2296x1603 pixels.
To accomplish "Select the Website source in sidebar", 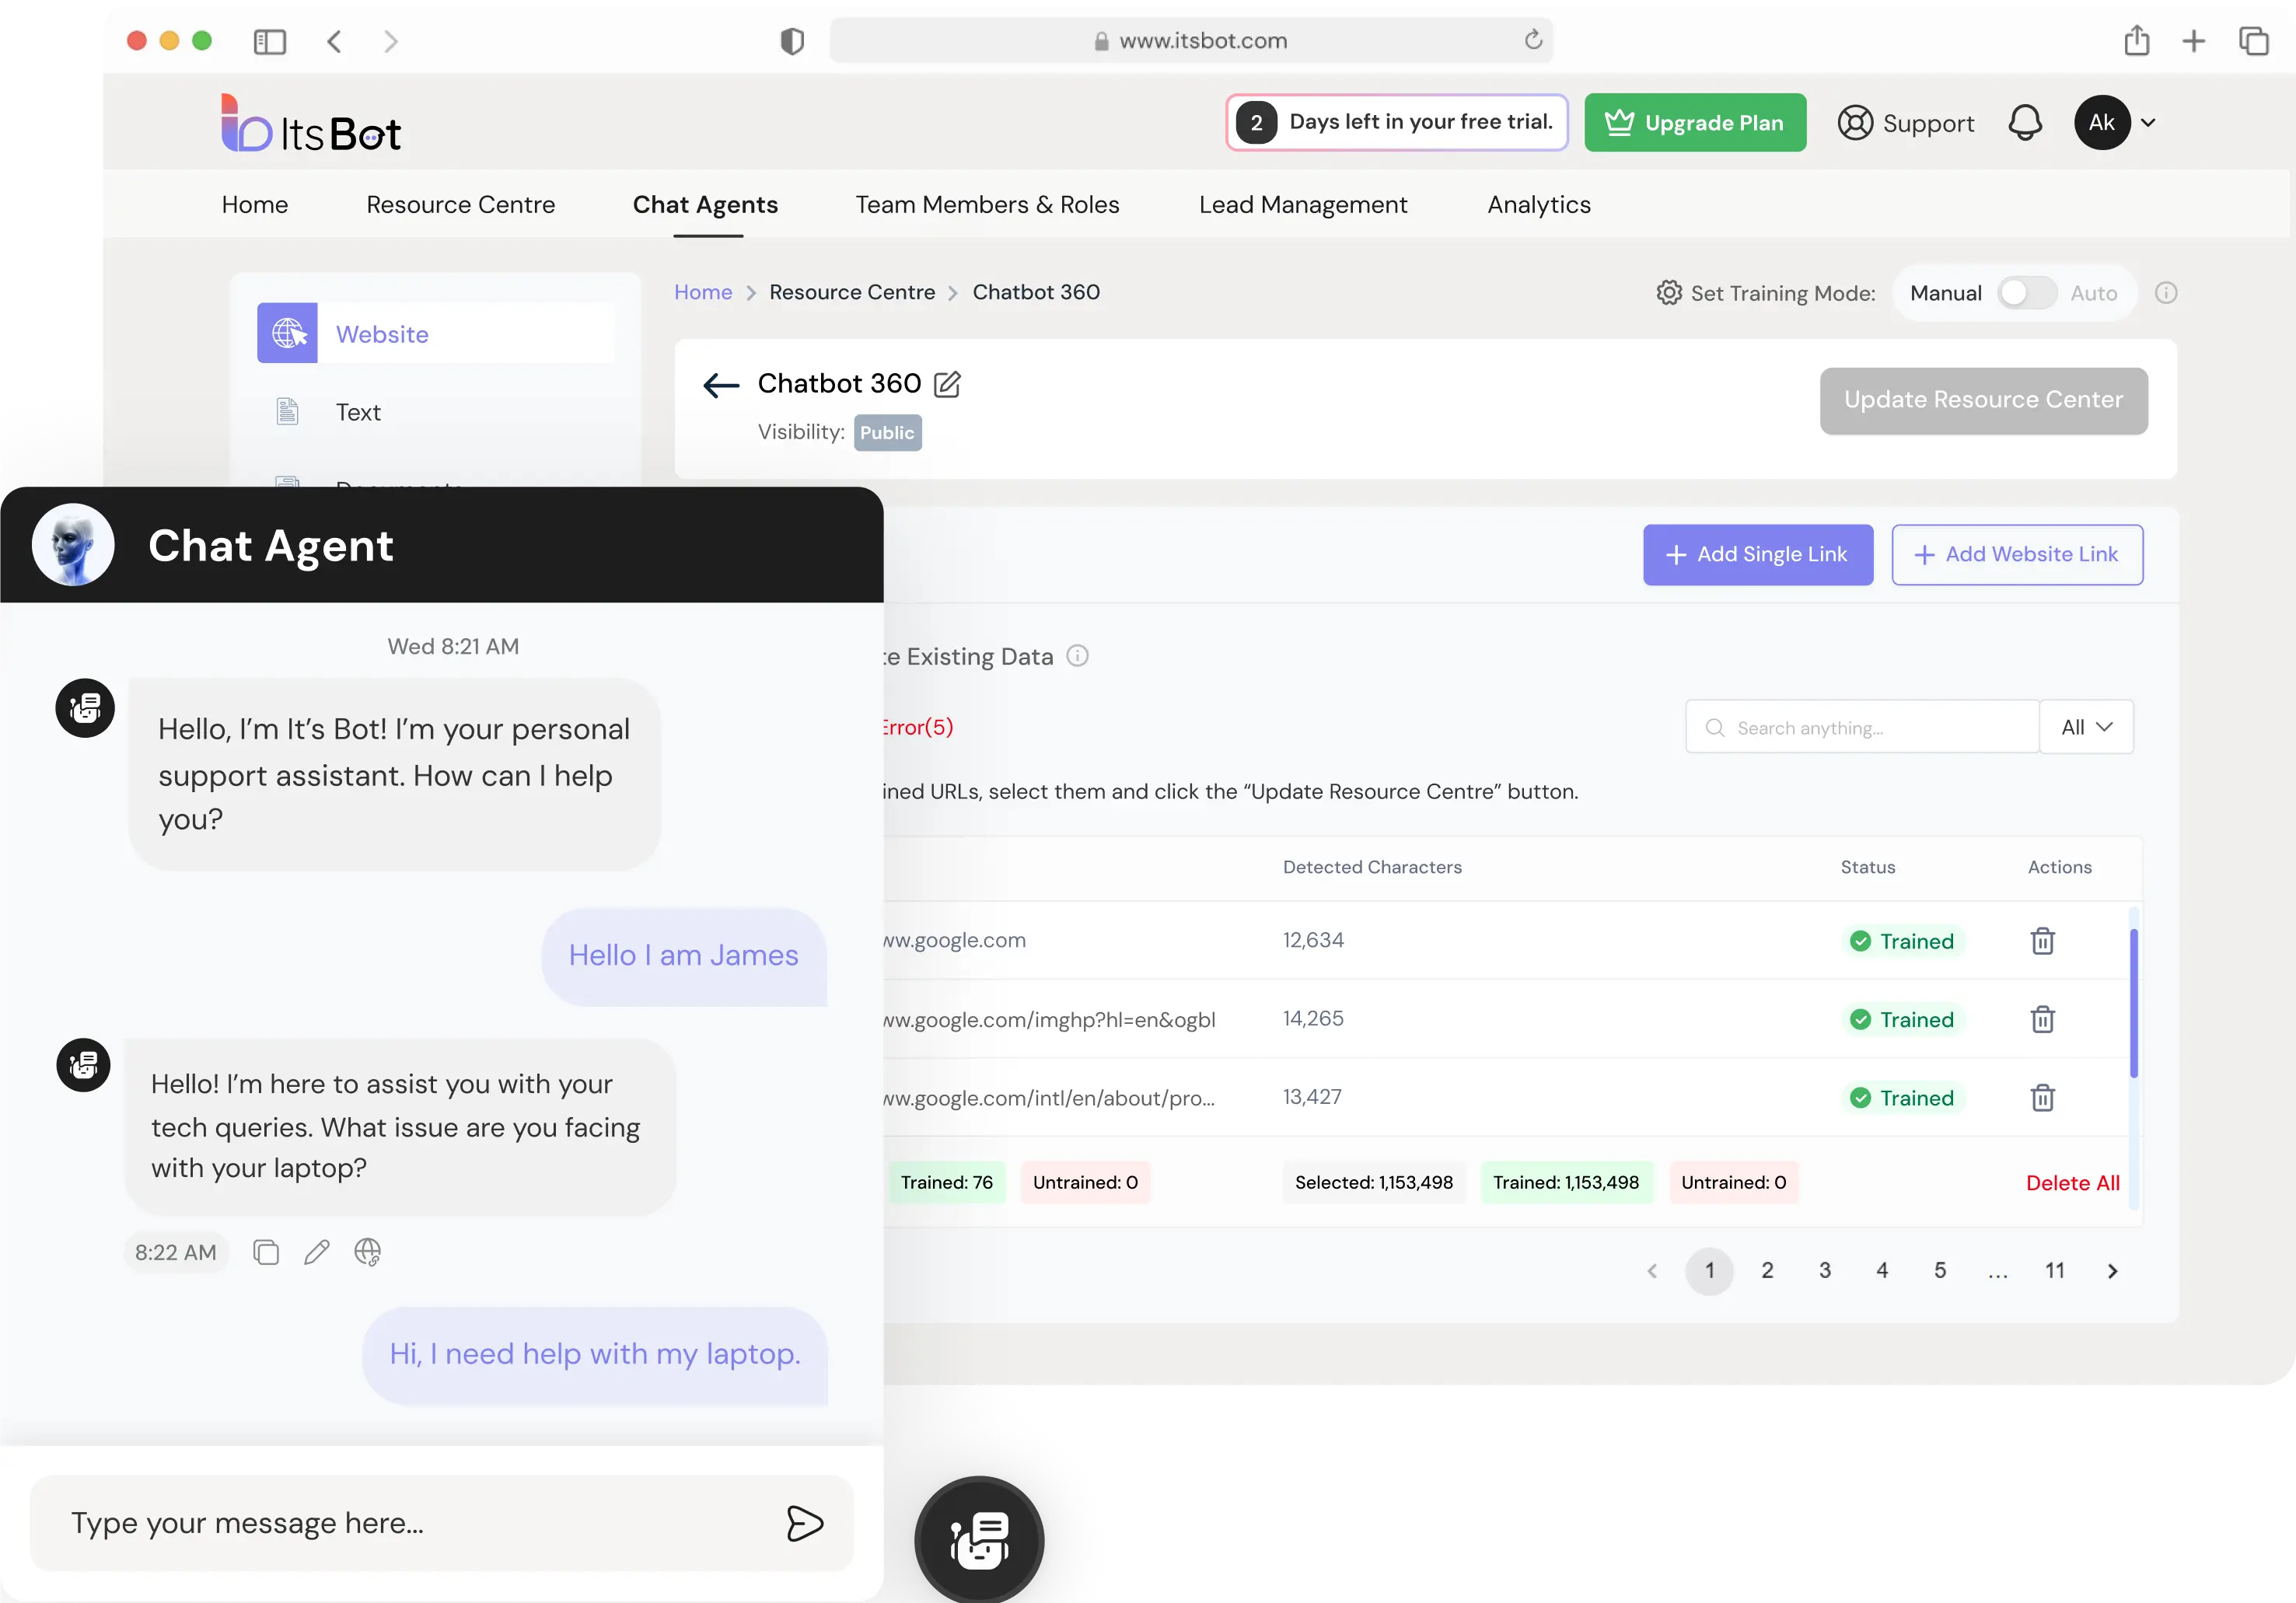I will (x=382, y=333).
